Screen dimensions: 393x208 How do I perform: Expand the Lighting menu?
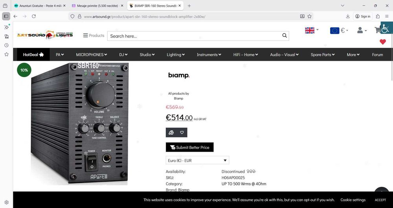176,54
